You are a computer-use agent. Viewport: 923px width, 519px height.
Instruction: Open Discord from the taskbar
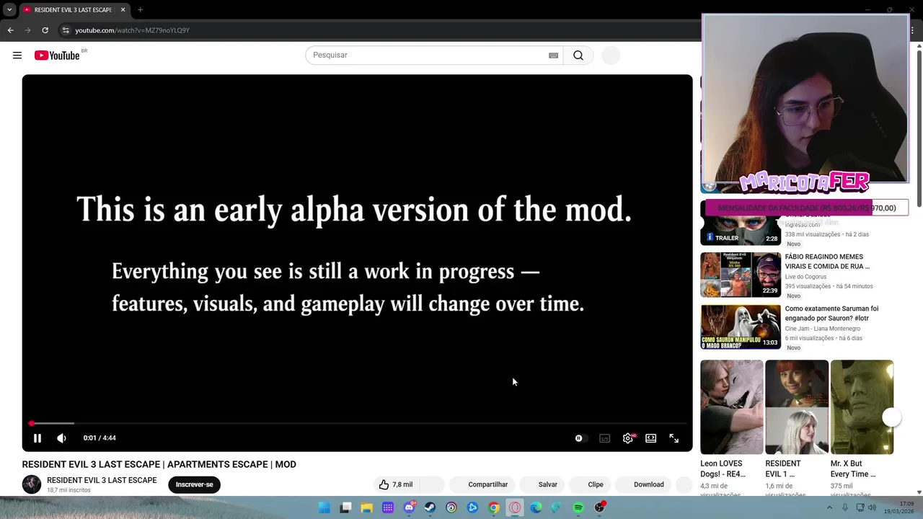coord(409,507)
